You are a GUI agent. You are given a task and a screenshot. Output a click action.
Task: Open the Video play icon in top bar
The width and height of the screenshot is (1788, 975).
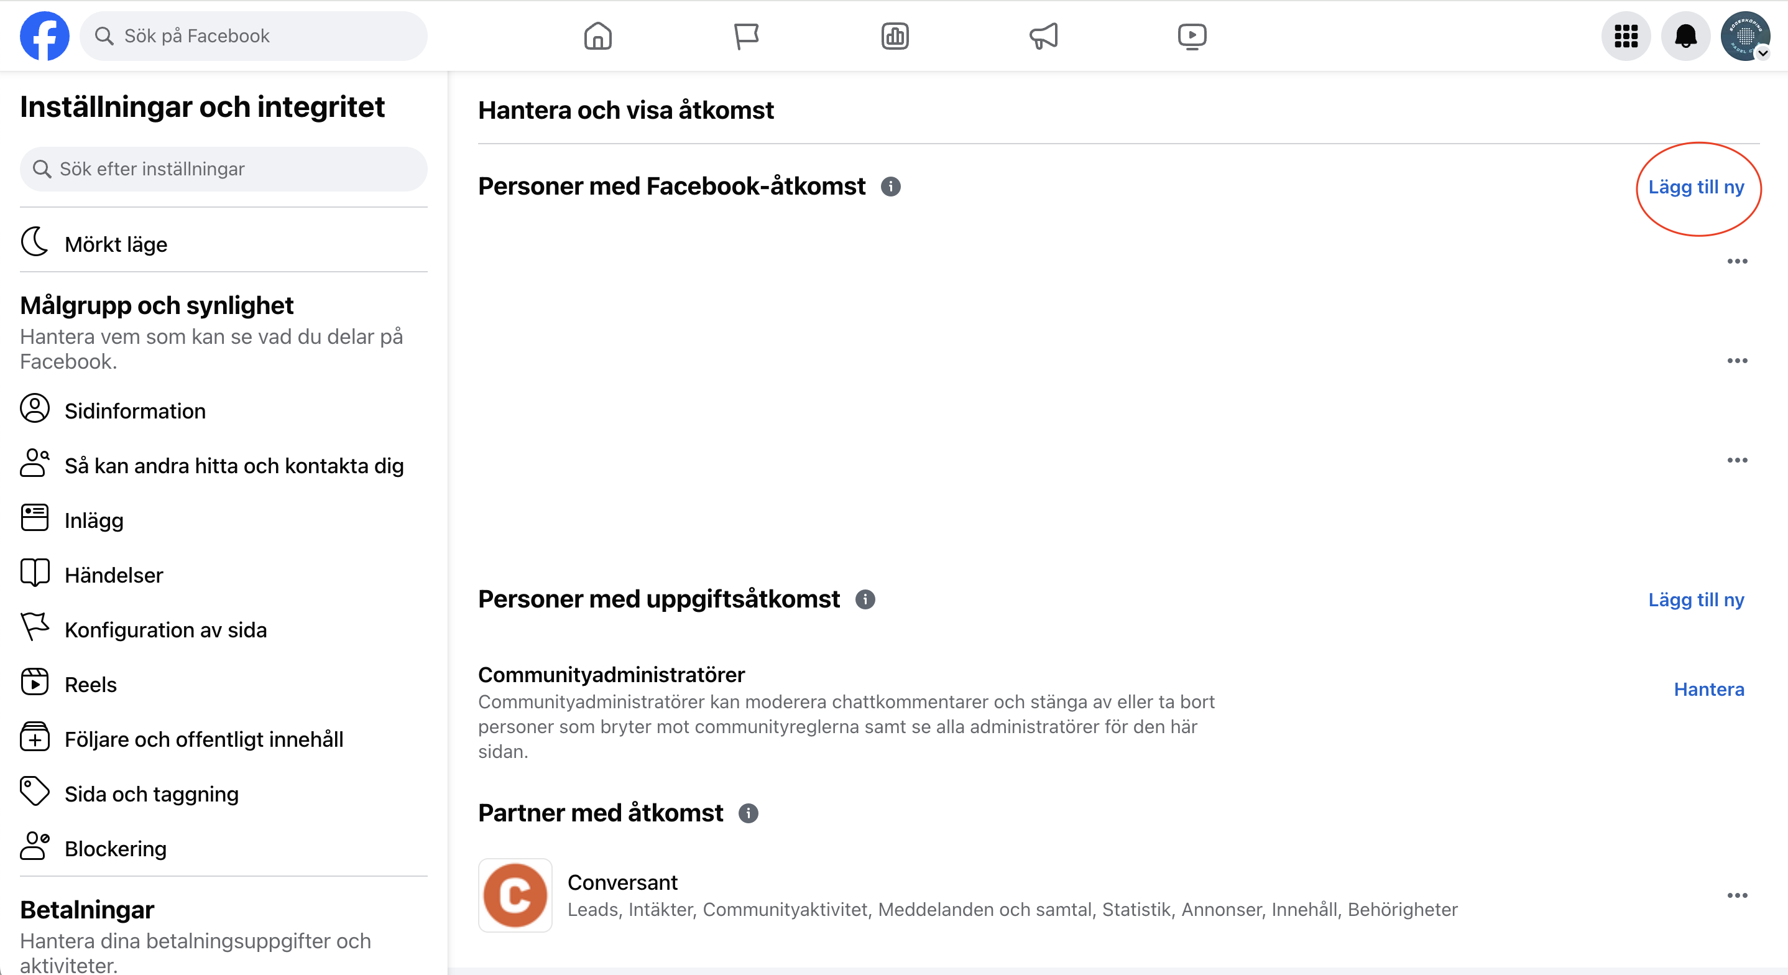pos(1192,36)
